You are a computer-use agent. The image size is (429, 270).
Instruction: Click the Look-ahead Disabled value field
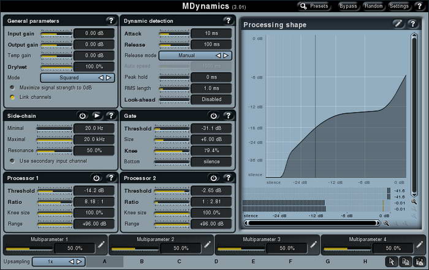211,99
